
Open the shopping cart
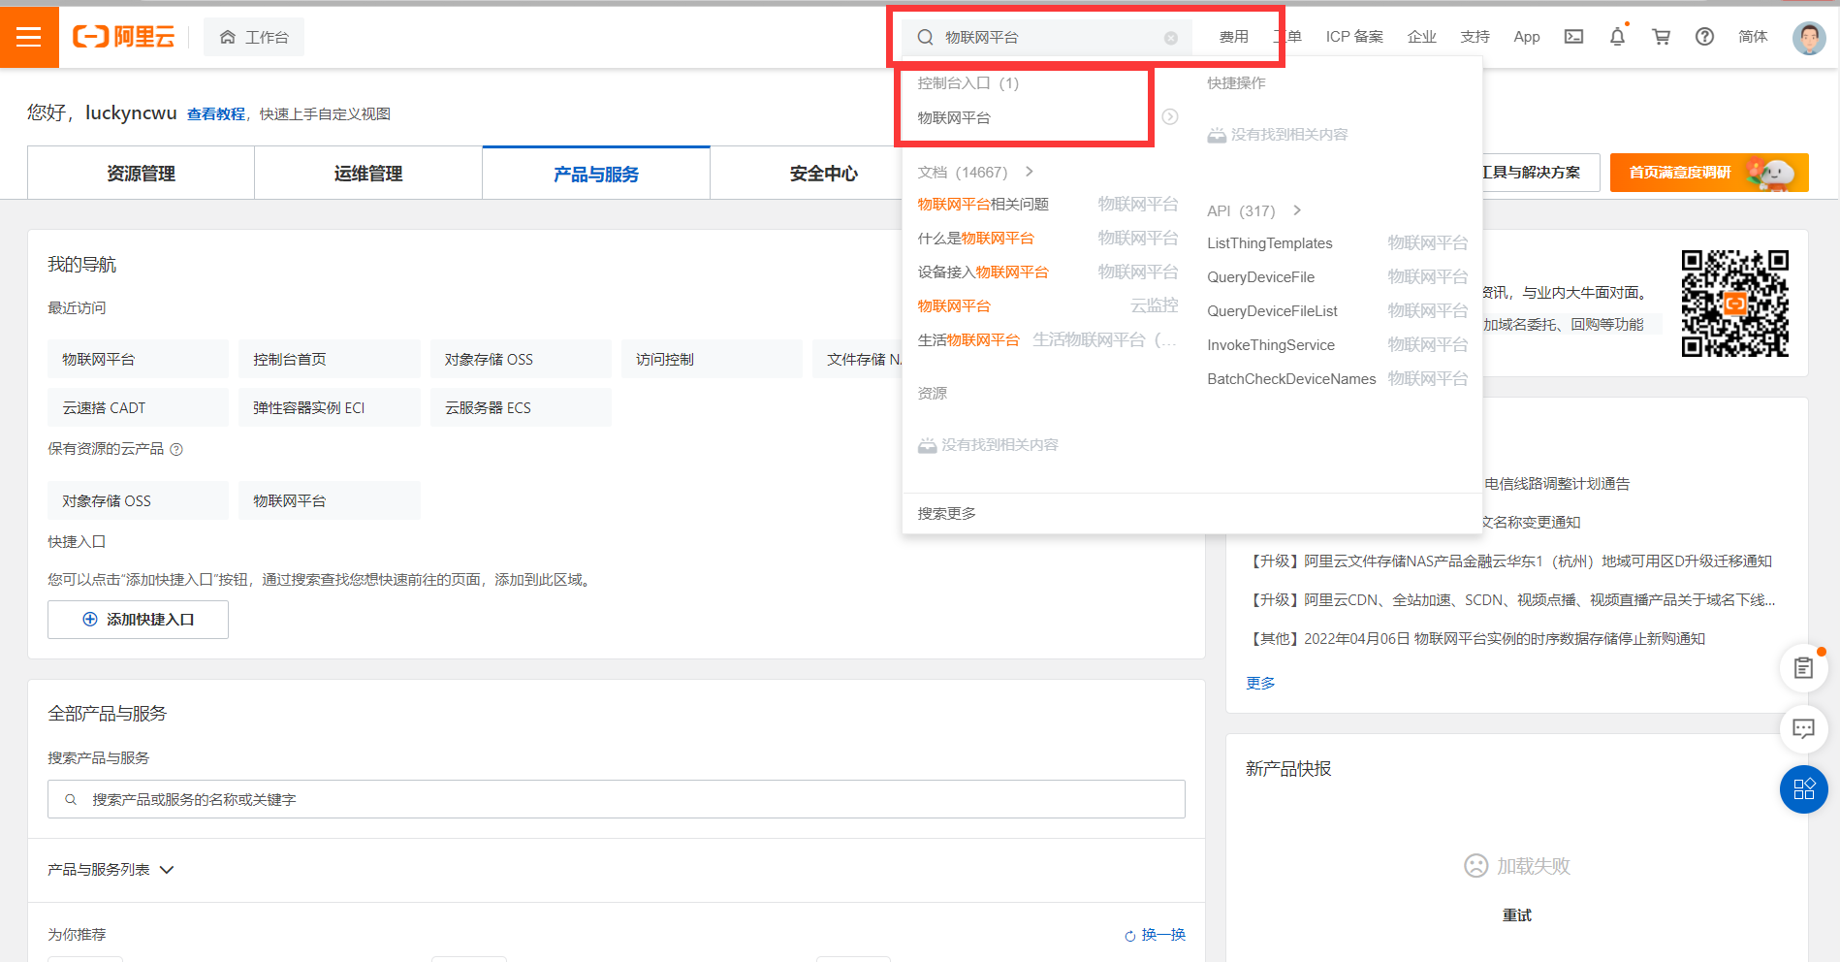point(1661,36)
